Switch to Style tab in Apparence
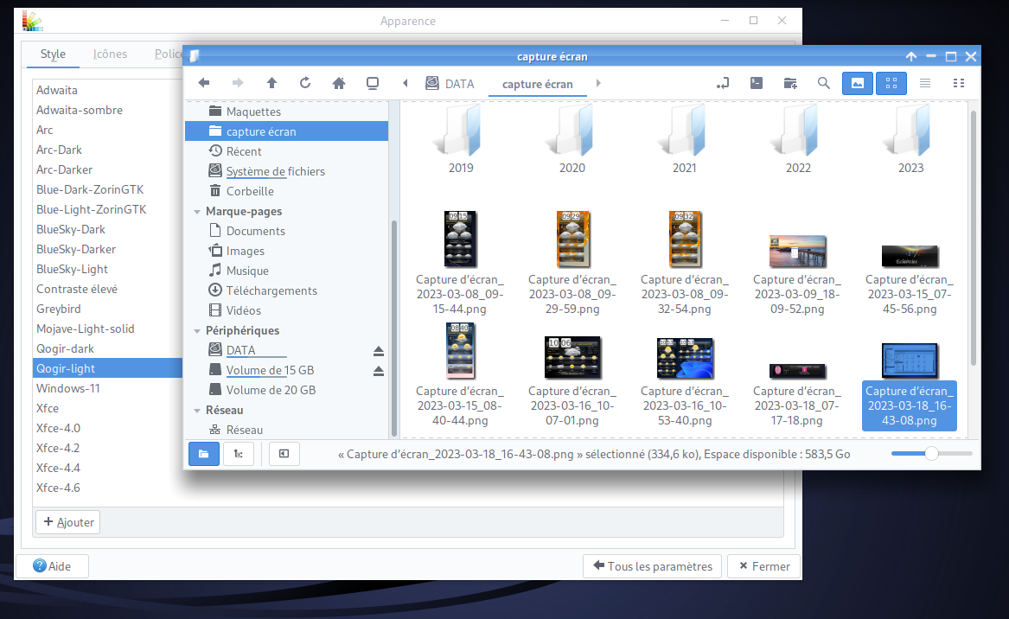The height and width of the screenshot is (619, 1009). [53, 54]
